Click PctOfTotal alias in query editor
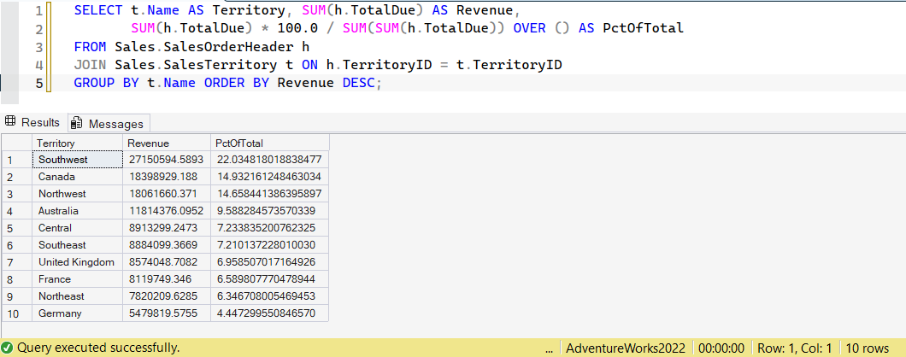Image resolution: width=906 pixels, height=357 pixels. pos(643,27)
